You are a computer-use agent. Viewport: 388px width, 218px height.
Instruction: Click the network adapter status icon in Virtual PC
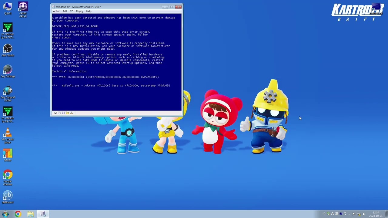(x=72, y=113)
